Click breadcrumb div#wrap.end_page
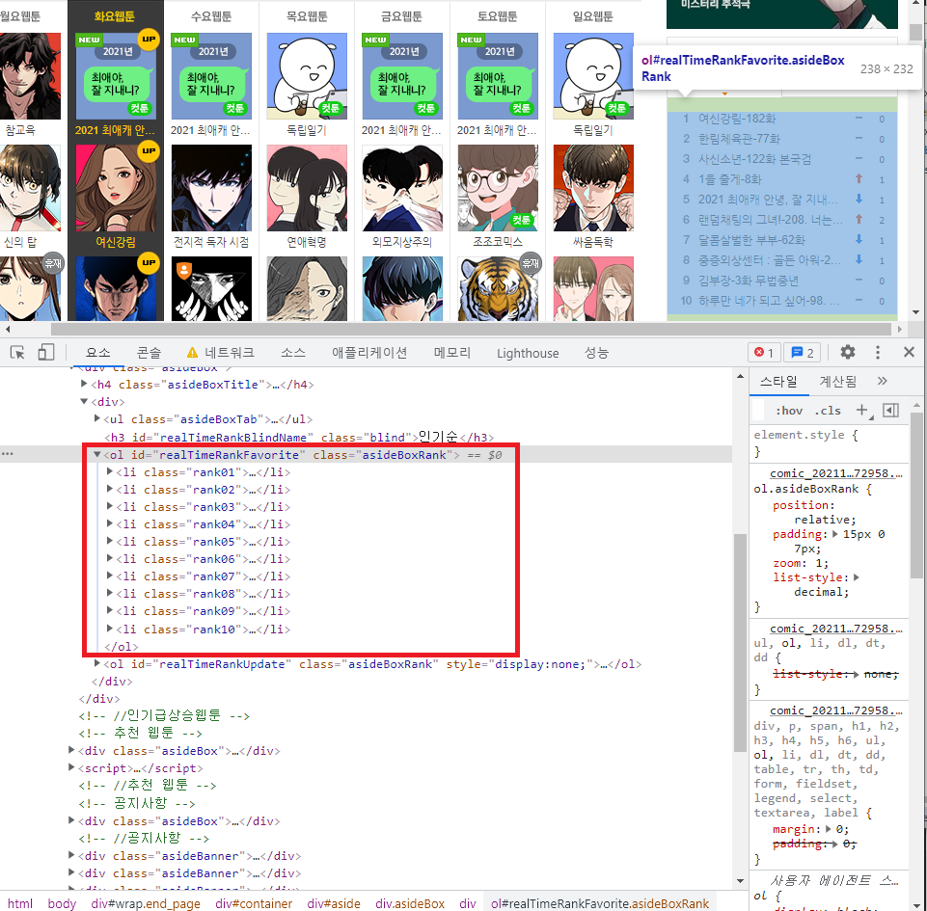The image size is (927, 911). coord(146,903)
